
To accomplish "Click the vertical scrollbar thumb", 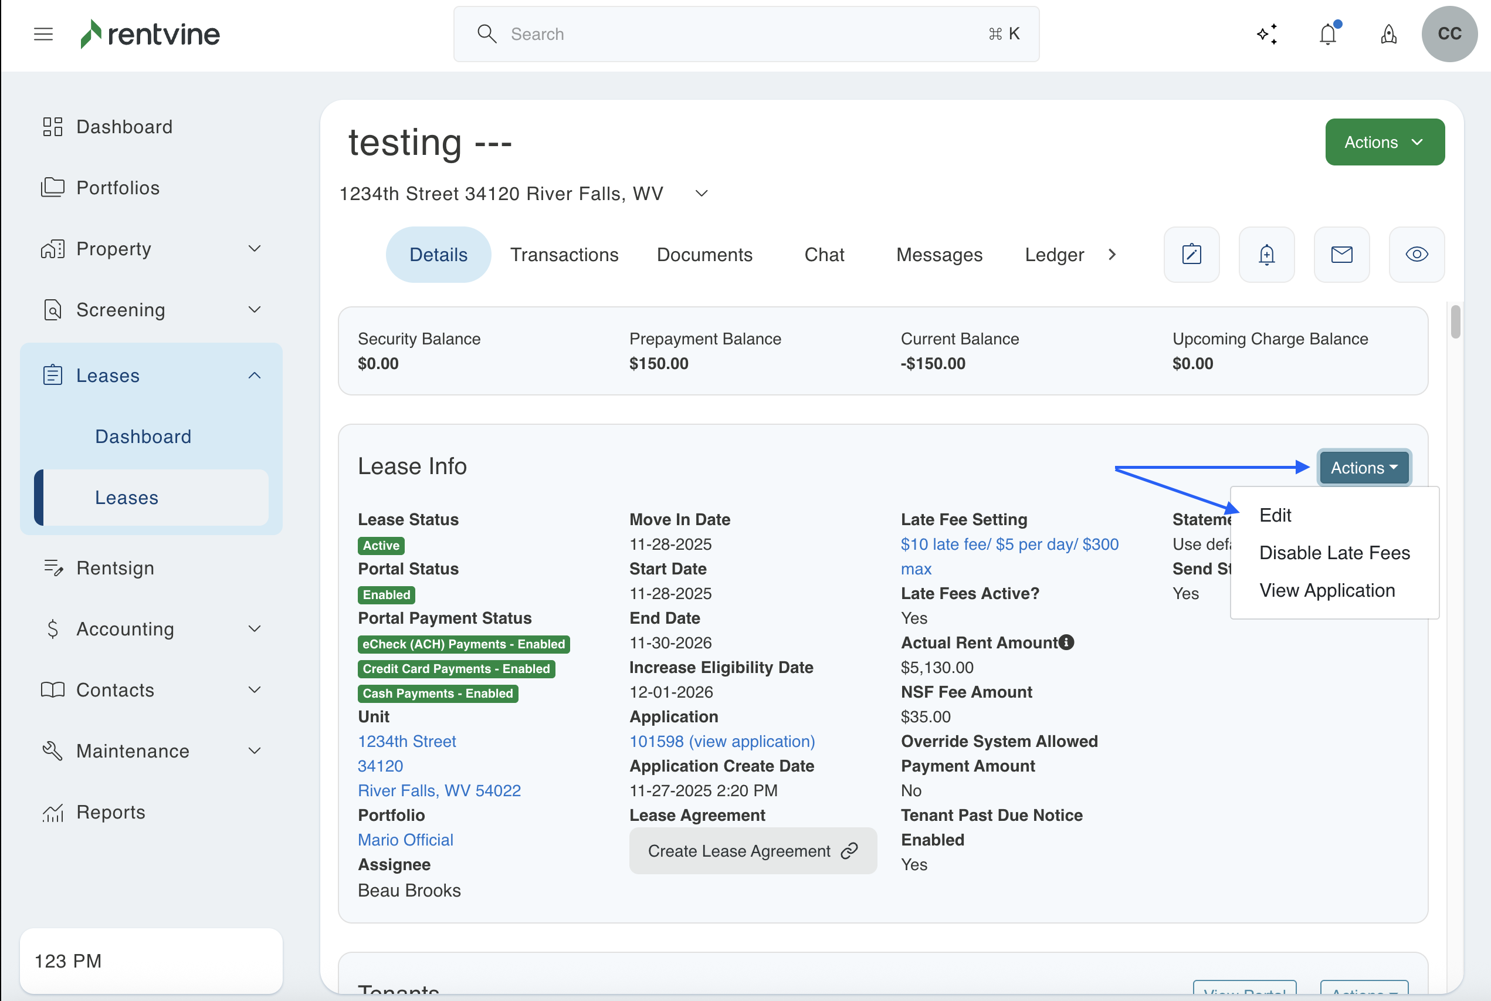I will point(1455,322).
